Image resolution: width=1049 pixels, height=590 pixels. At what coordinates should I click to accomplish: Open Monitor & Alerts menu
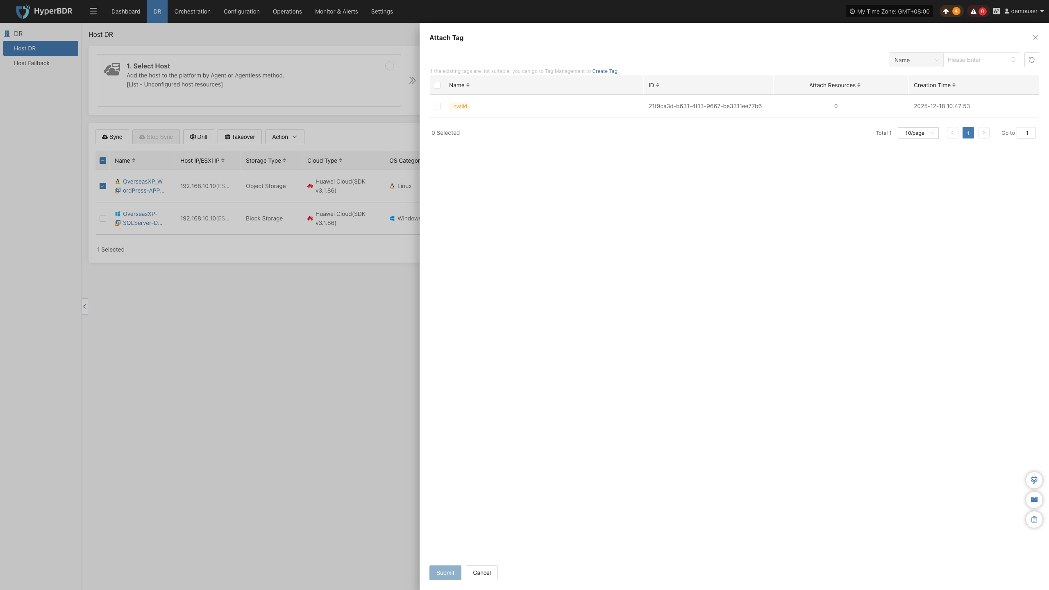click(x=336, y=11)
